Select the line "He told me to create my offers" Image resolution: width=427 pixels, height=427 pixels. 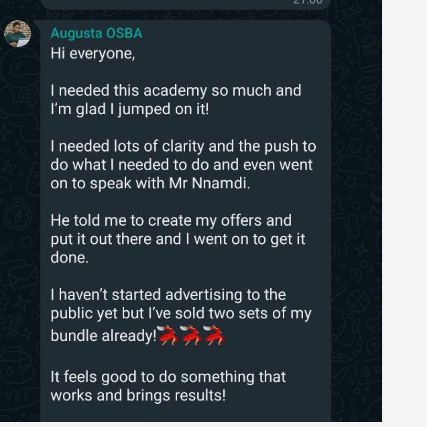(x=171, y=220)
